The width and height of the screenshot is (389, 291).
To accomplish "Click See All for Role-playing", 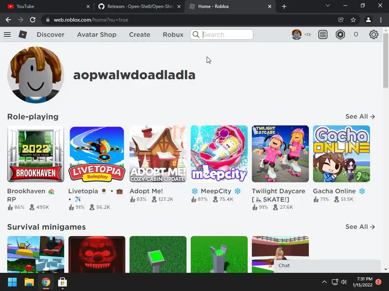I will pyautogui.click(x=360, y=117).
